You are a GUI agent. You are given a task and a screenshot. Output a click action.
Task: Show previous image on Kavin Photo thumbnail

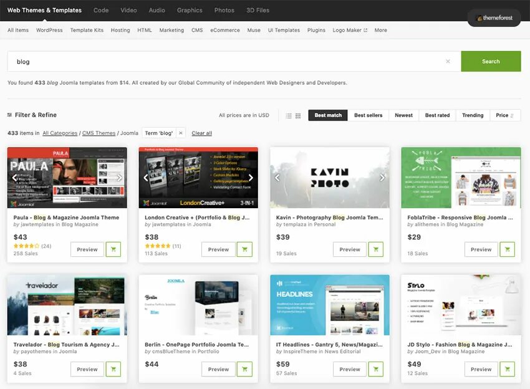pyautogui.click(x=277, y=178)
